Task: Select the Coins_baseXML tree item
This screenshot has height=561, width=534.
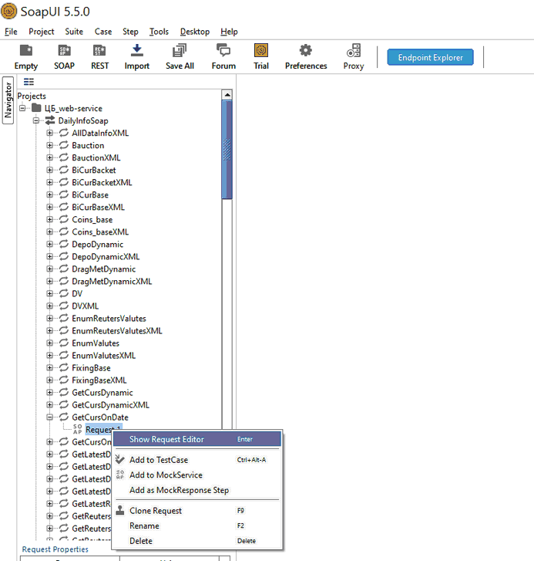Action: pos(100,231)
